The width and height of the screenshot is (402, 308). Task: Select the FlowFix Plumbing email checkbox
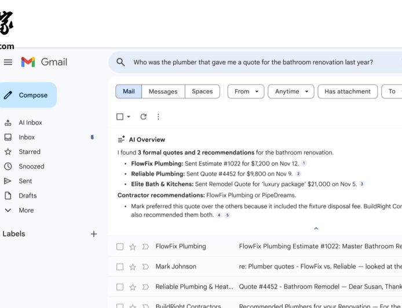pyautogui.click(x=120, y=247)
